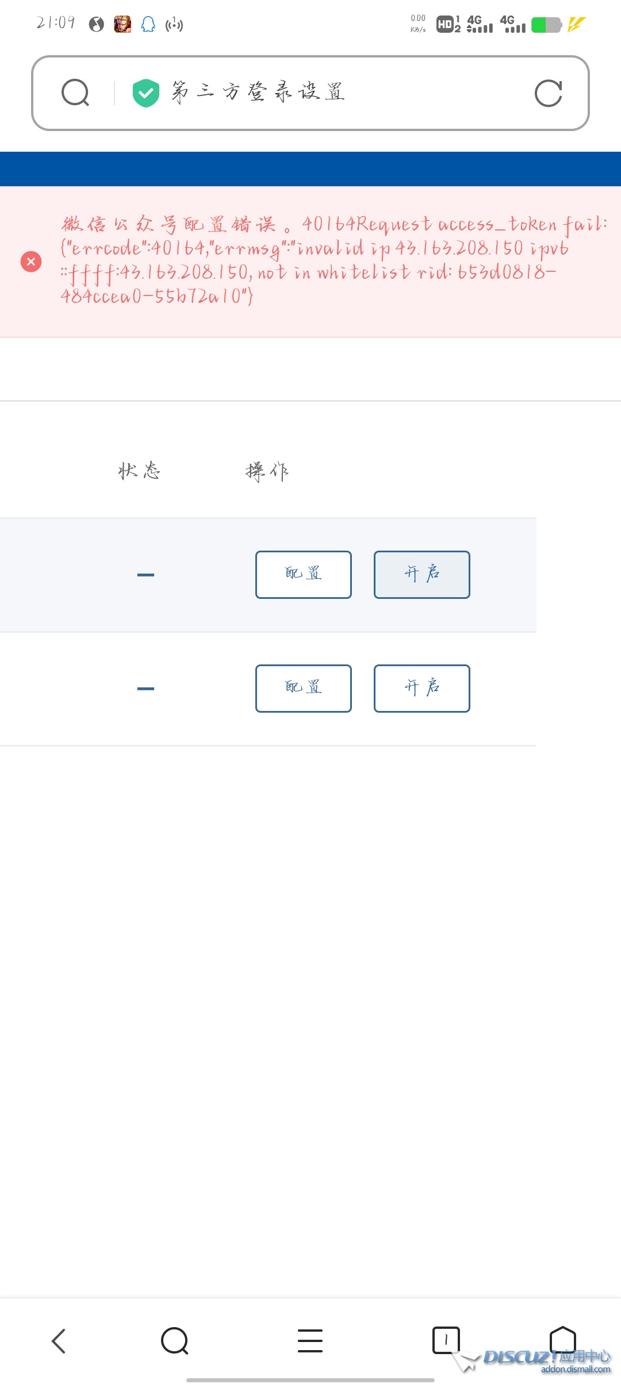Tap the QQ notification icon

148,24
